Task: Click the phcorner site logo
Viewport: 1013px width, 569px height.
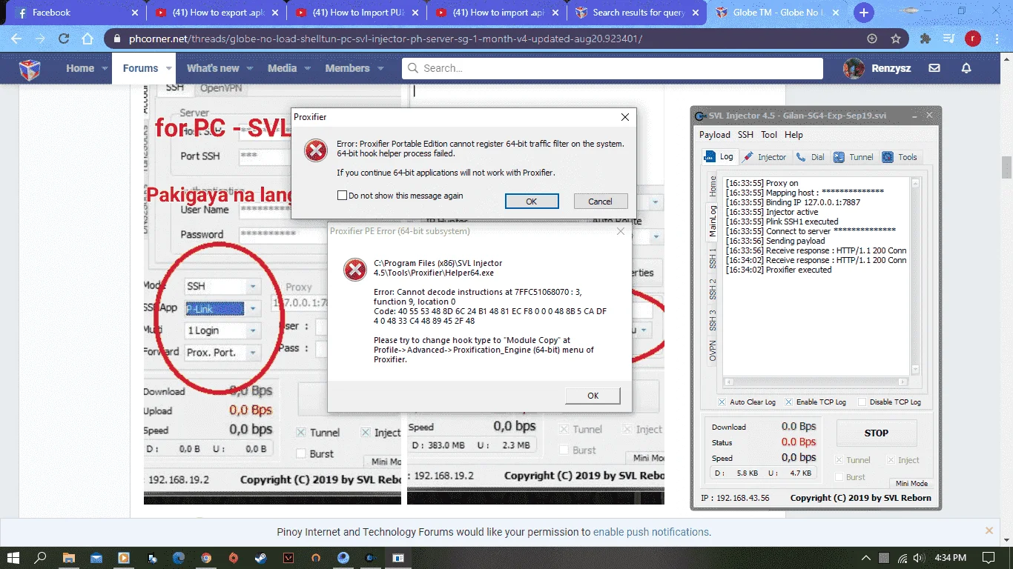Action: point(30,69)
